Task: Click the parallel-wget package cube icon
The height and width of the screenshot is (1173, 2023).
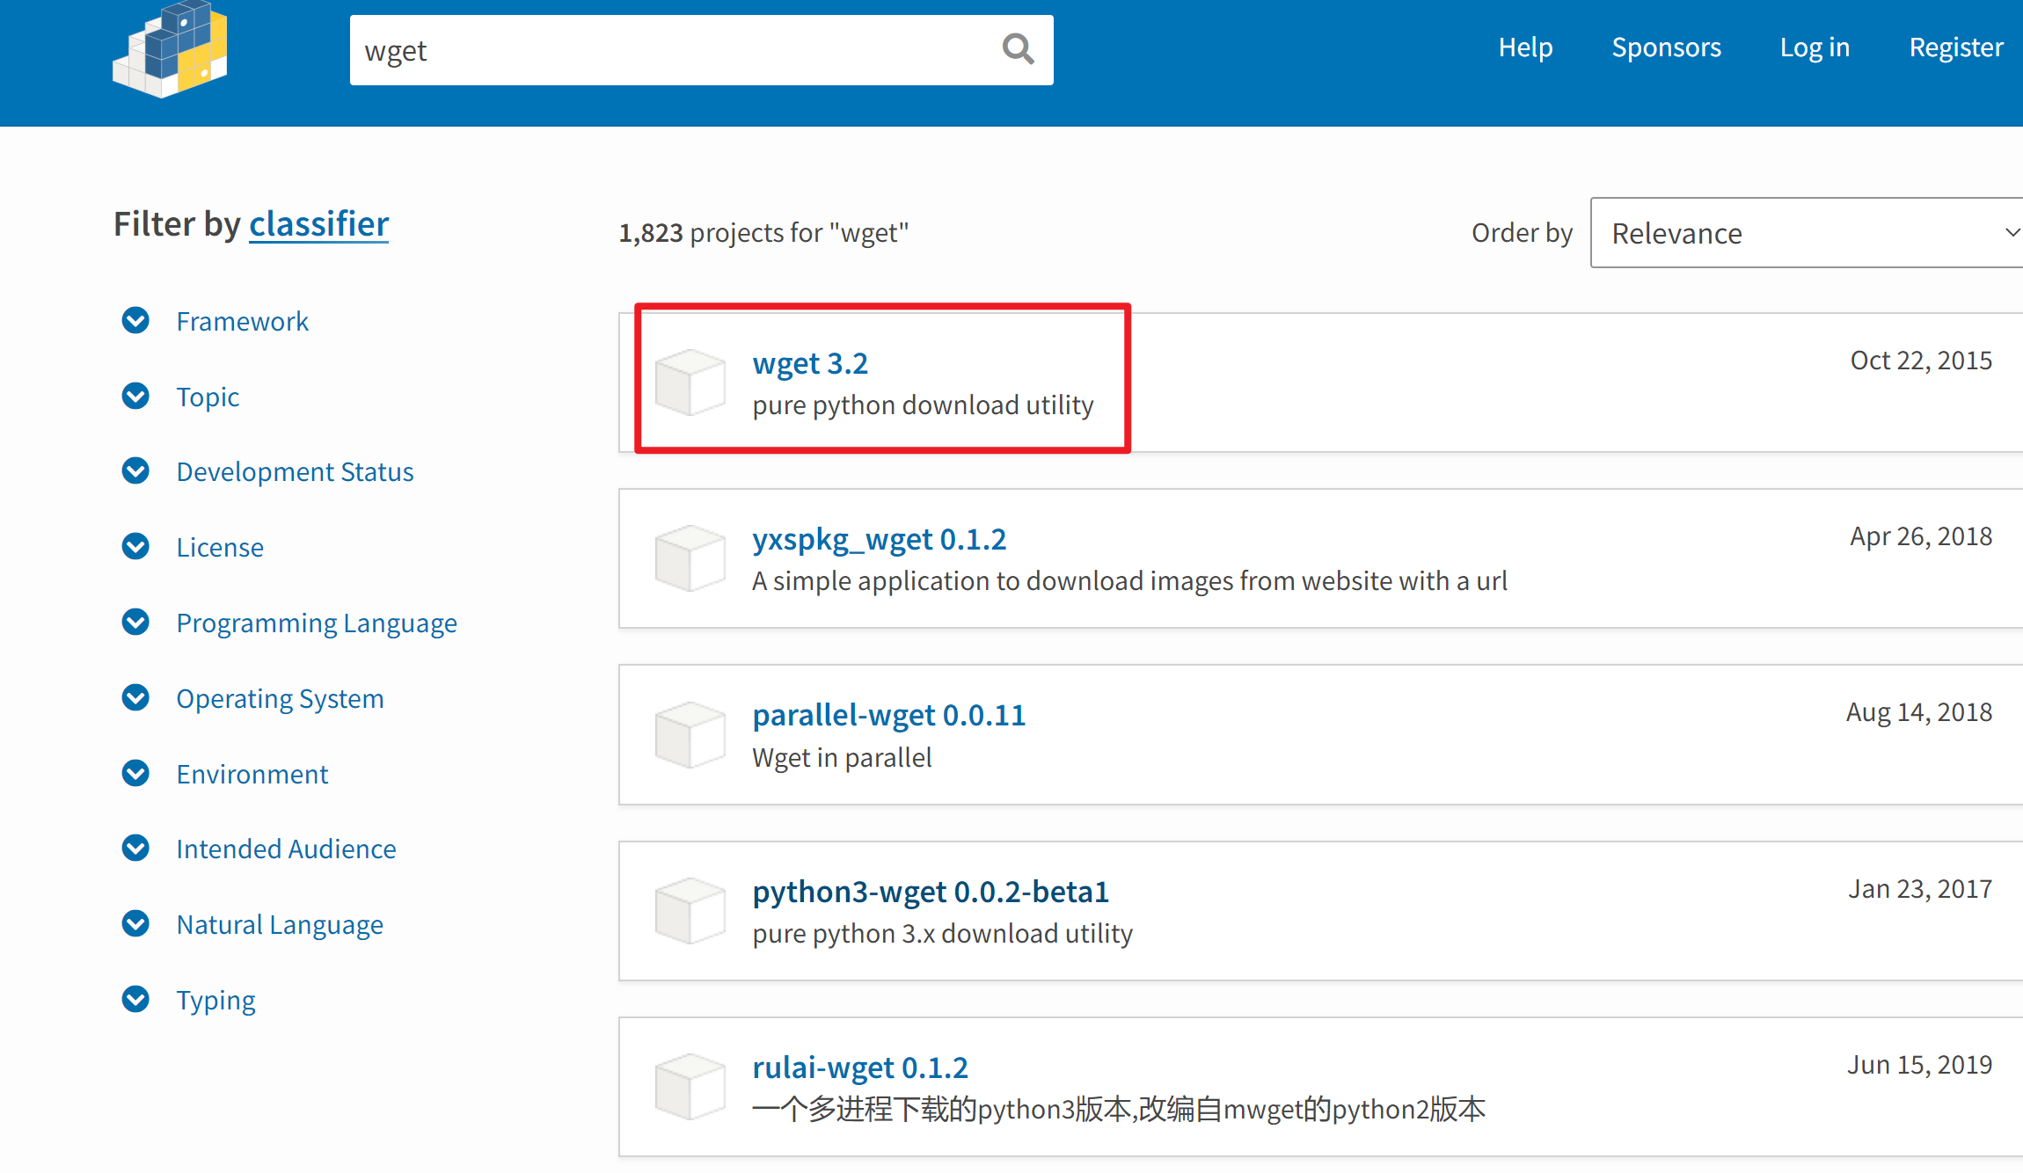Action: 690,734
